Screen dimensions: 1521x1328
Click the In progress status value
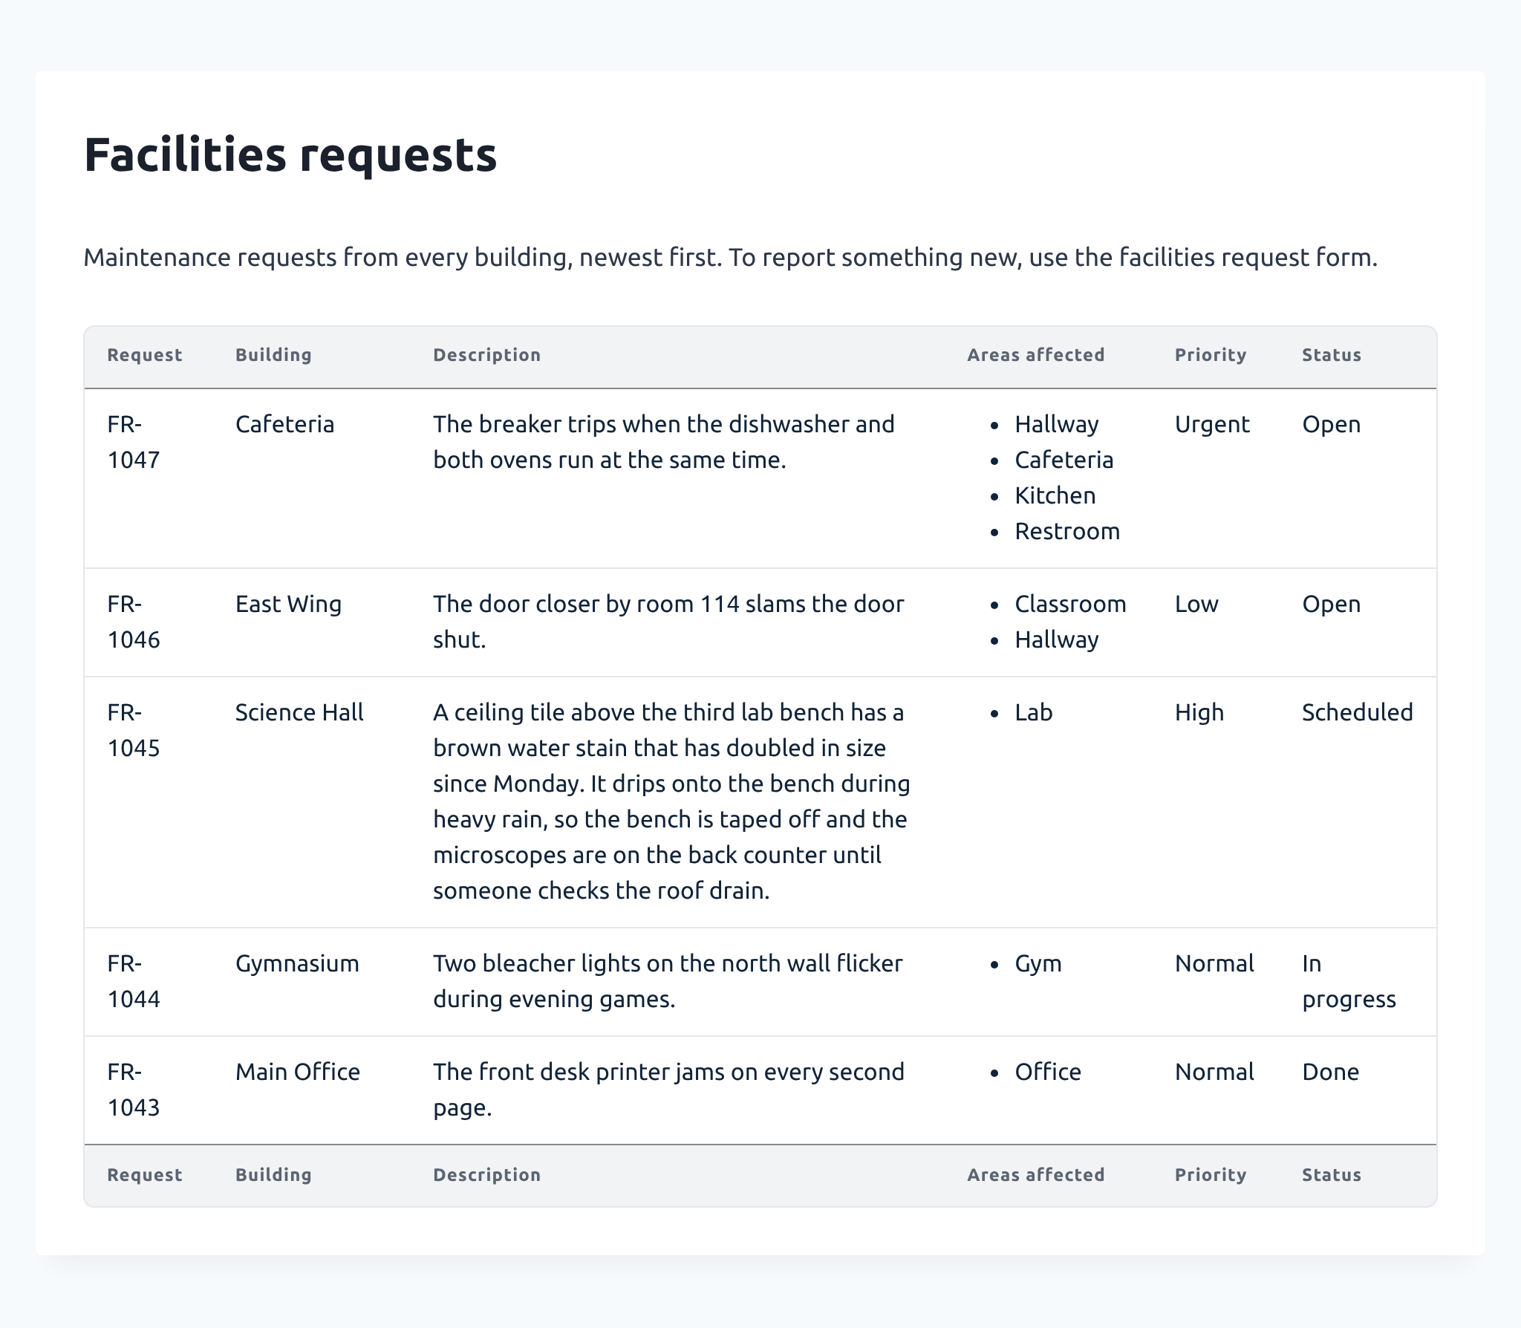(x=1349, y=981)
